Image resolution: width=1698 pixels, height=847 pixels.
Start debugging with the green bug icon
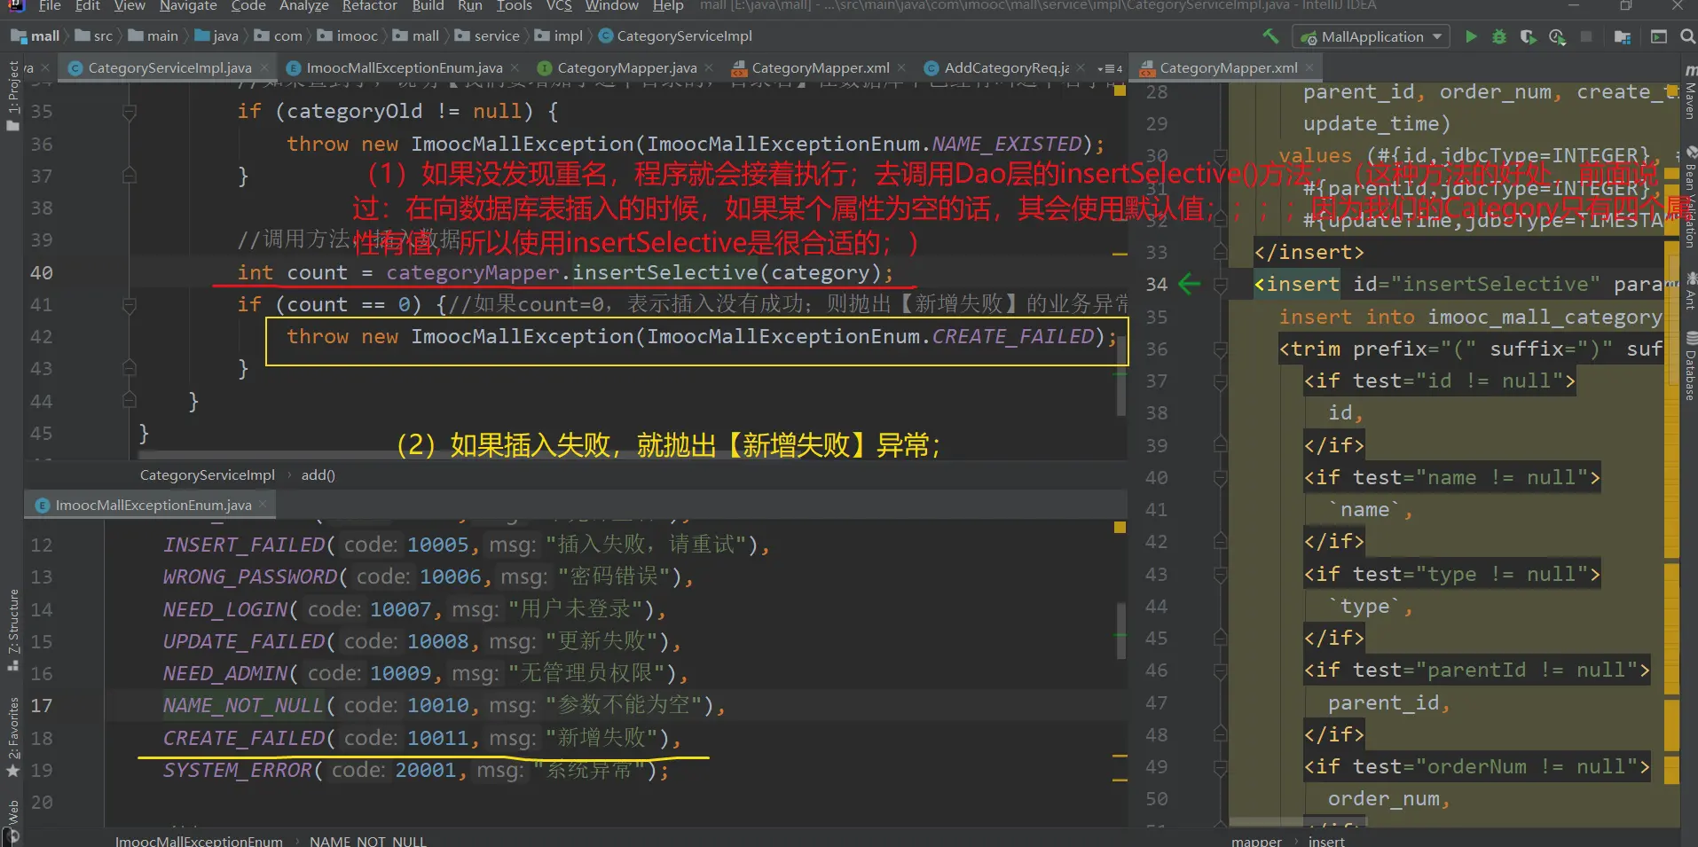point(1499,36)
